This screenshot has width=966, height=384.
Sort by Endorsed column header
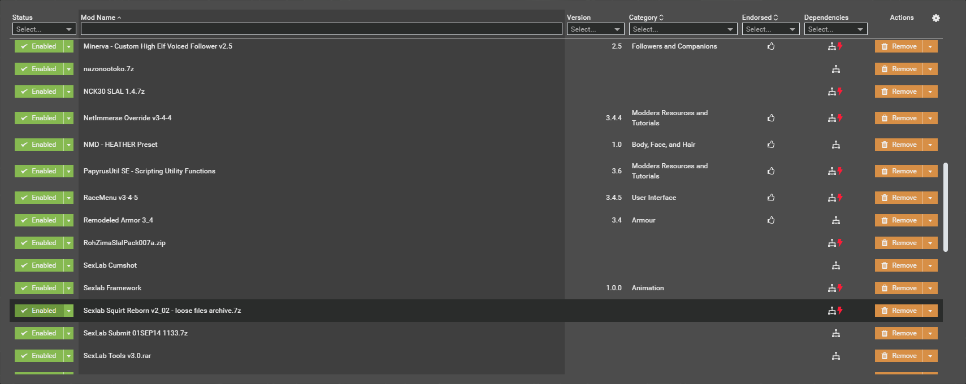(x=760, y=18)
